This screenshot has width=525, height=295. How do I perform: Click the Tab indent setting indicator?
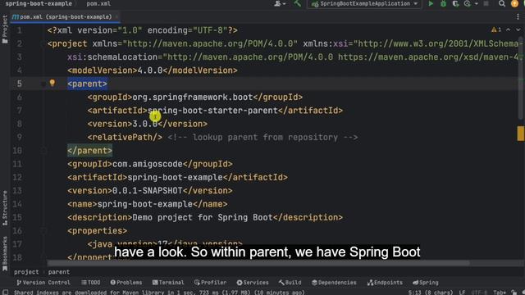click(500, 293)
